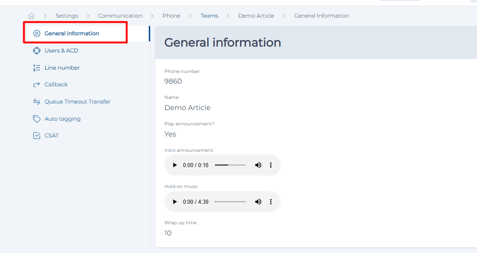Viewport: 477px width, 253px height.
Task: Click the Line number list icon
Action: (x=37, y=68)
